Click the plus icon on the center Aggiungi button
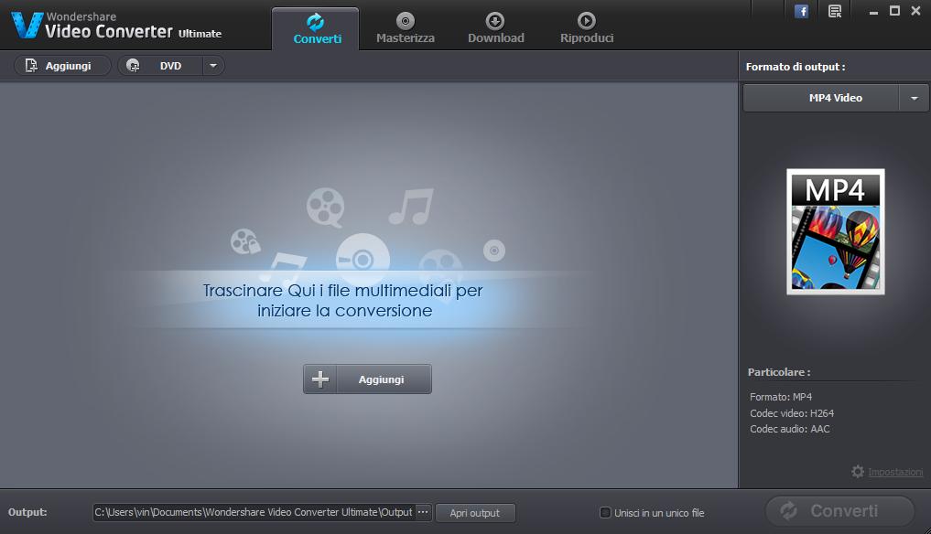Viewport: 931px width, 534px height. pos(320,379)
